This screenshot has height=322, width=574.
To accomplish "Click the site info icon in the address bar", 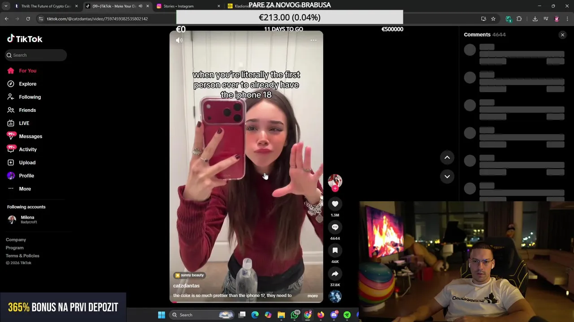I will (x=41, y=19).
